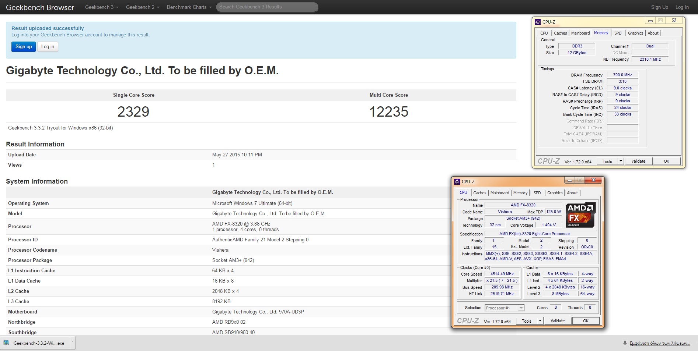Screen dimensions: 698x351
Task: Click the Bank Cycle Time 33 clocks value
Action: tap(622, 114)
